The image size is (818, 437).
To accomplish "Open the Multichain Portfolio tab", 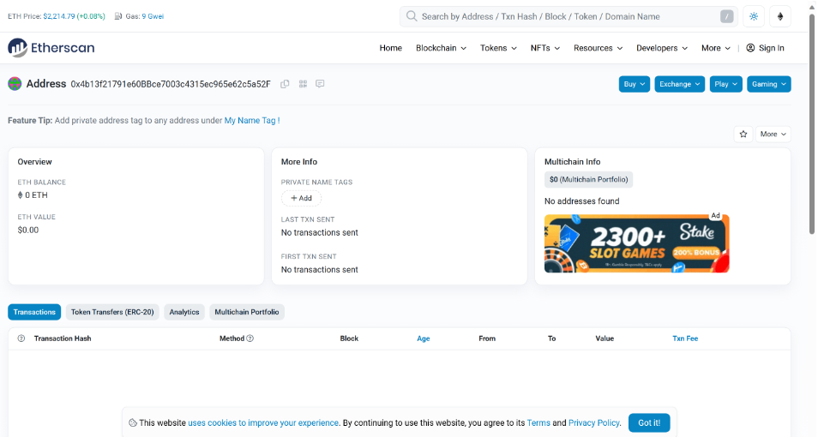I will click(x=247, y=312).
